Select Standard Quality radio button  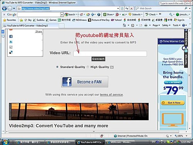57,67
